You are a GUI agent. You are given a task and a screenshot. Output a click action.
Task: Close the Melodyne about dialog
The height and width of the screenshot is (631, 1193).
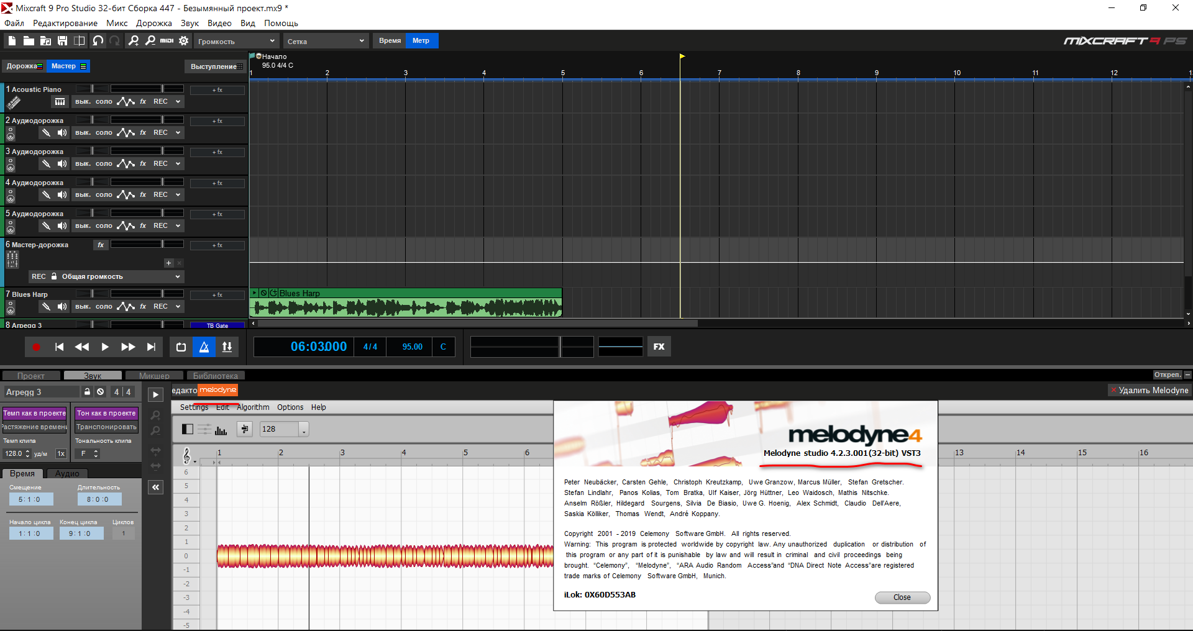[902, 597]
